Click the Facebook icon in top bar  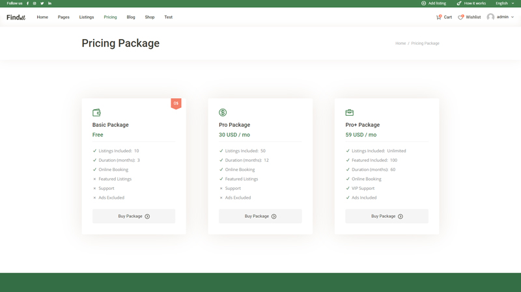27,3
